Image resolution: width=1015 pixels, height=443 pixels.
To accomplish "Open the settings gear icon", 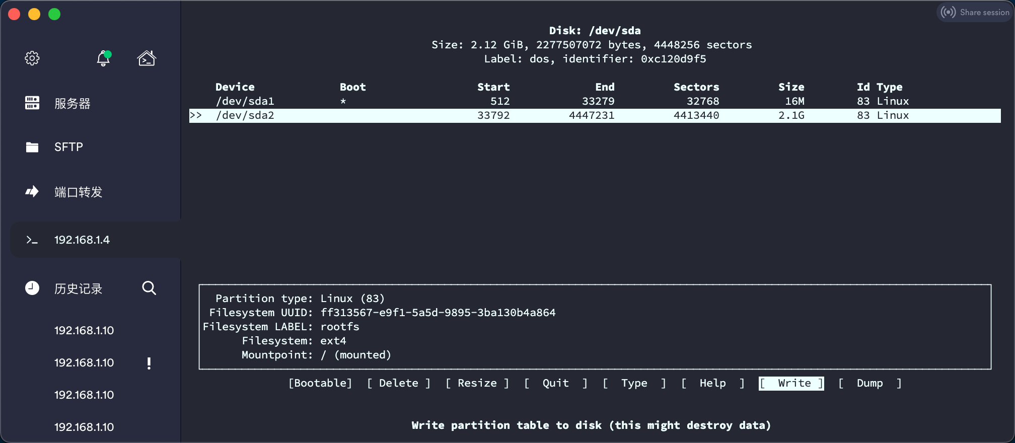I will click(32, 58).
